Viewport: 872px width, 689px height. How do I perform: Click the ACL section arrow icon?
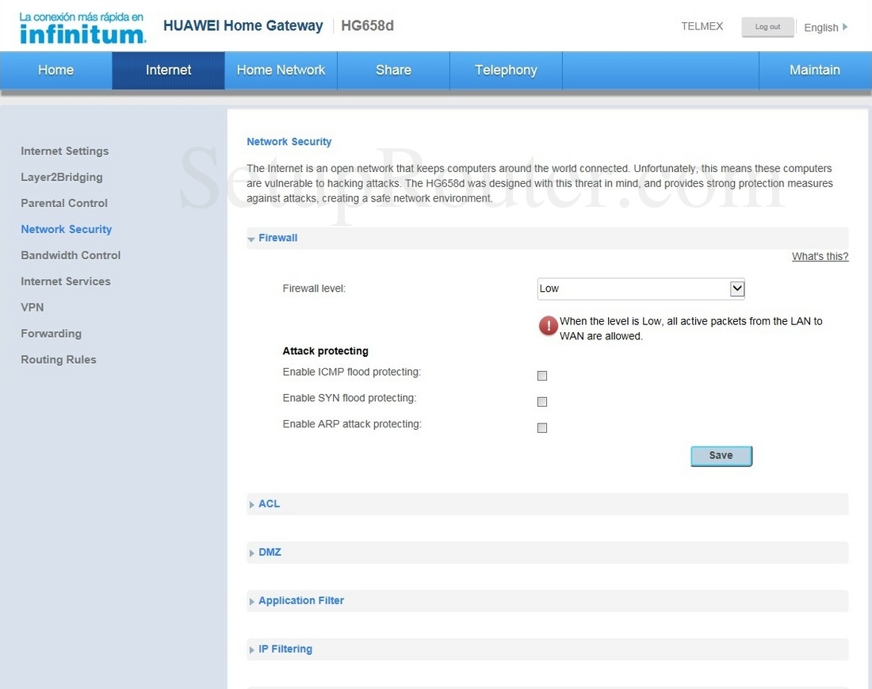tap(251, 503)
